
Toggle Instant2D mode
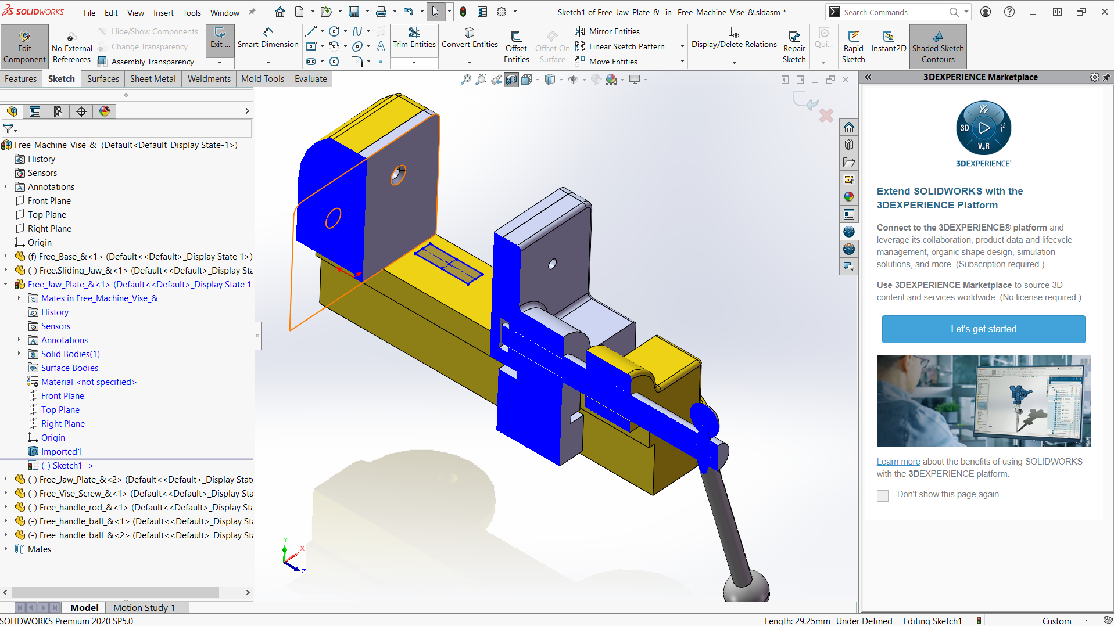click(888, 42)
